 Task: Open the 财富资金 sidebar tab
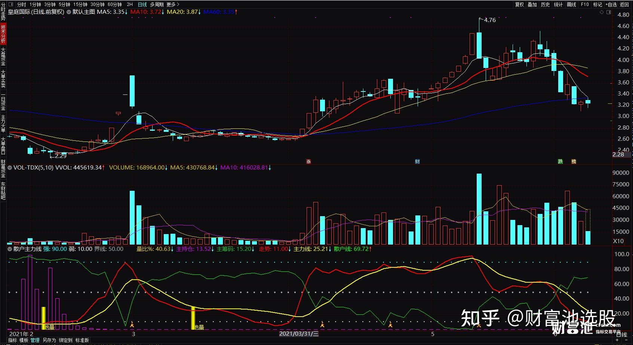tap(3, 168)
